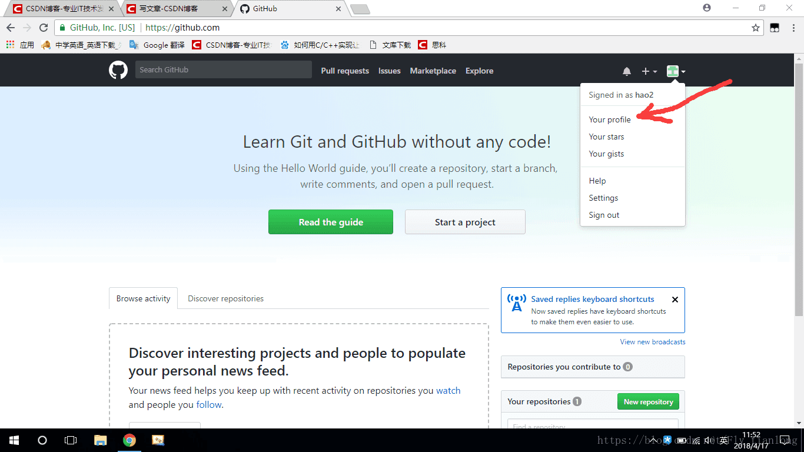Open the 应用 apps bookmark
This screenshot has height=452, width=804.
coord(20,45)
